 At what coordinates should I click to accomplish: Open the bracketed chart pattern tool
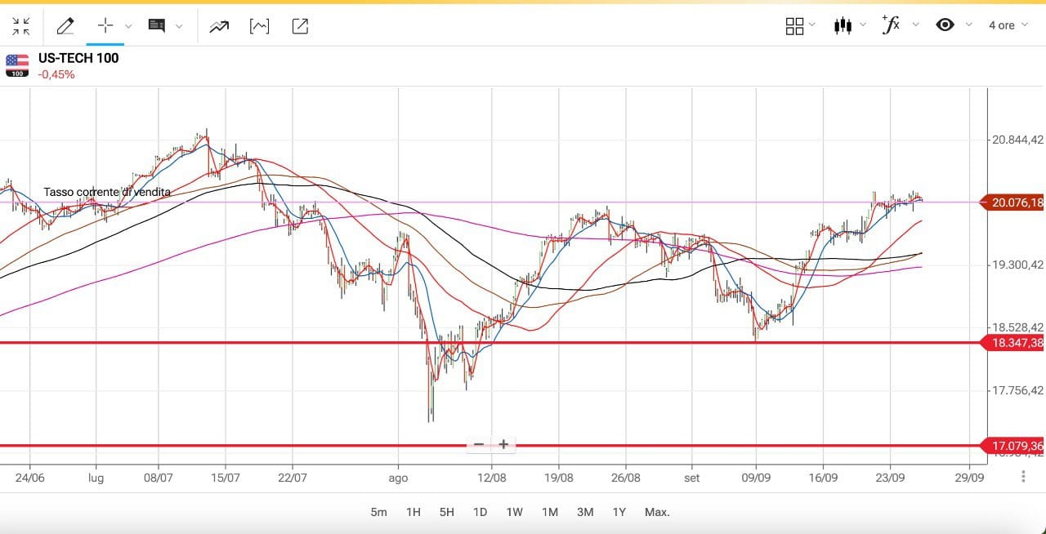(x=259, y=26)
